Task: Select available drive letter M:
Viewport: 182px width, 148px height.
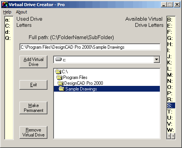Action: (171, 75)
